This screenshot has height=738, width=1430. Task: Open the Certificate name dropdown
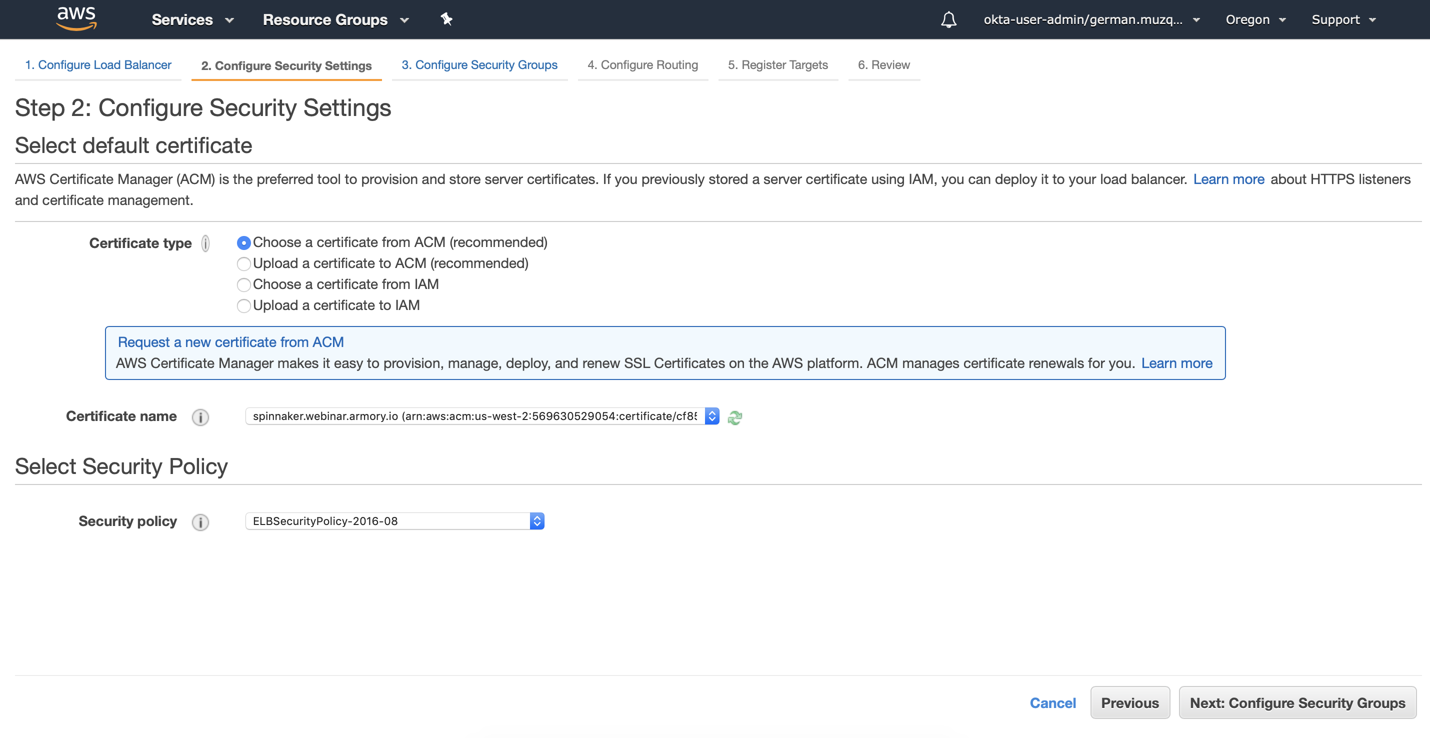[x=482, y=416]
